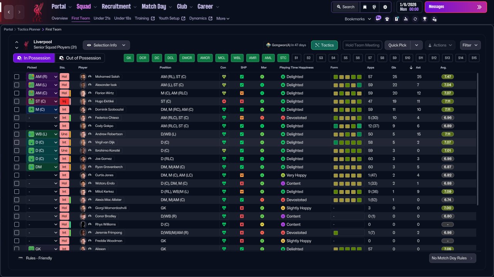Click the date and time display
Image resolution: width=494 pixels, height=277 pixels.
(409, 7)
